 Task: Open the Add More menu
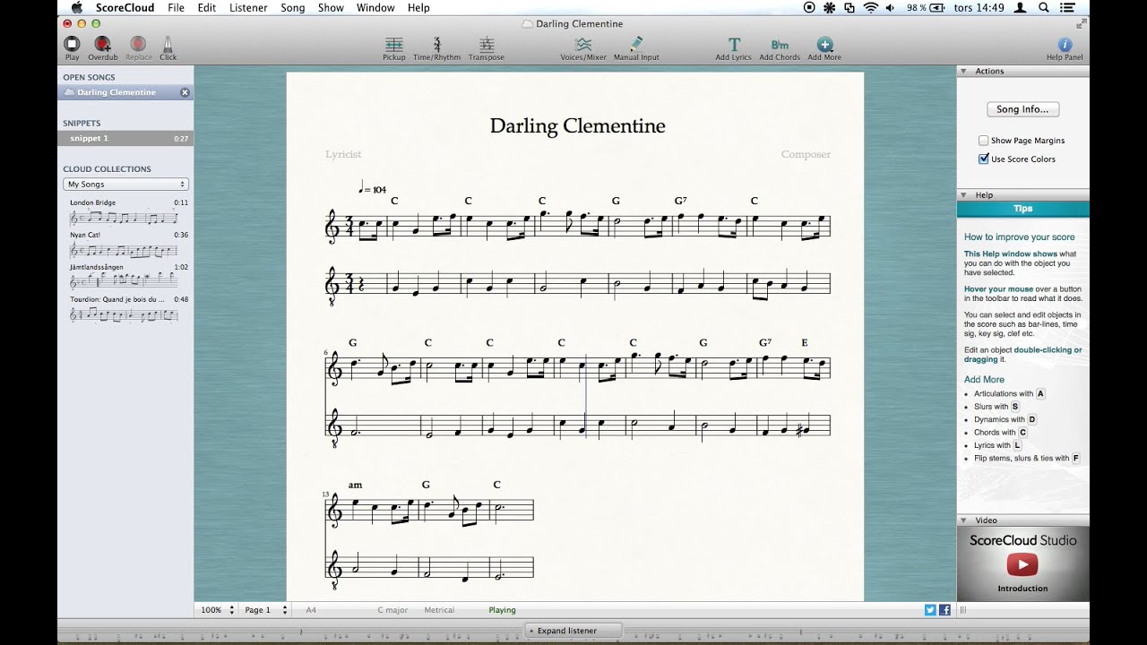(824, 48)
